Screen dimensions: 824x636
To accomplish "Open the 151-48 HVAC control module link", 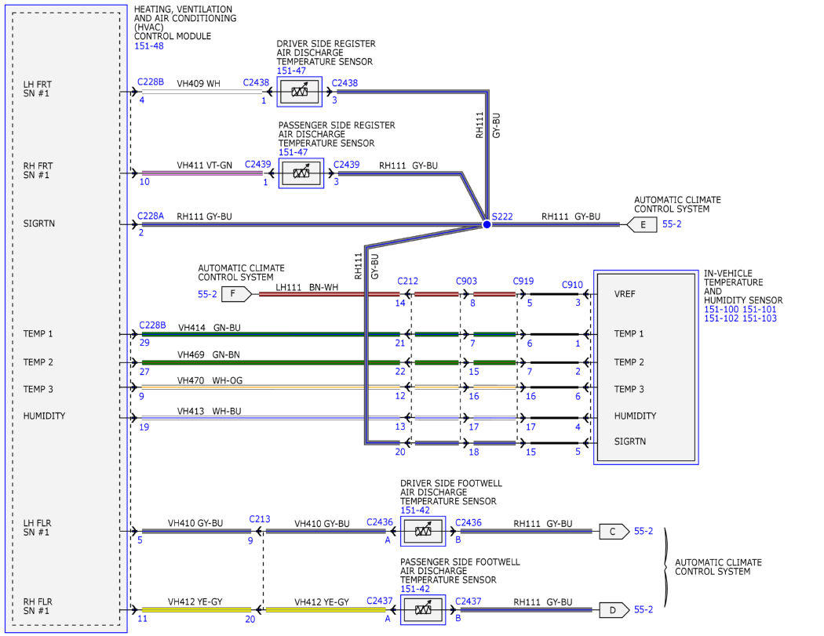I will click(x=149, y=45).
